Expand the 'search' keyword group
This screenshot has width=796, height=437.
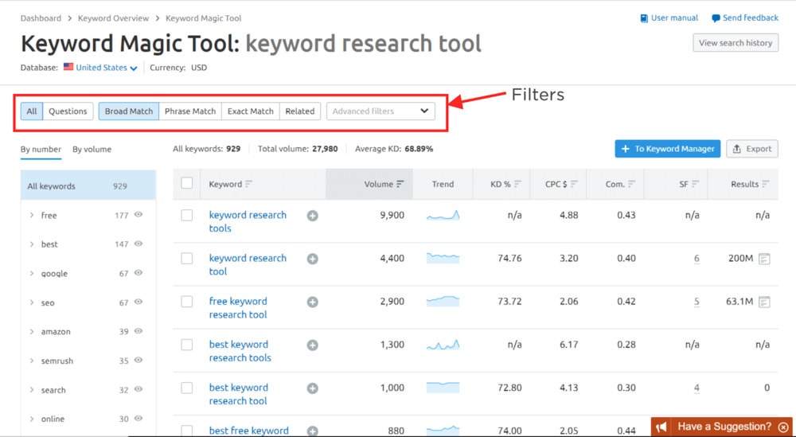(32, 390)
